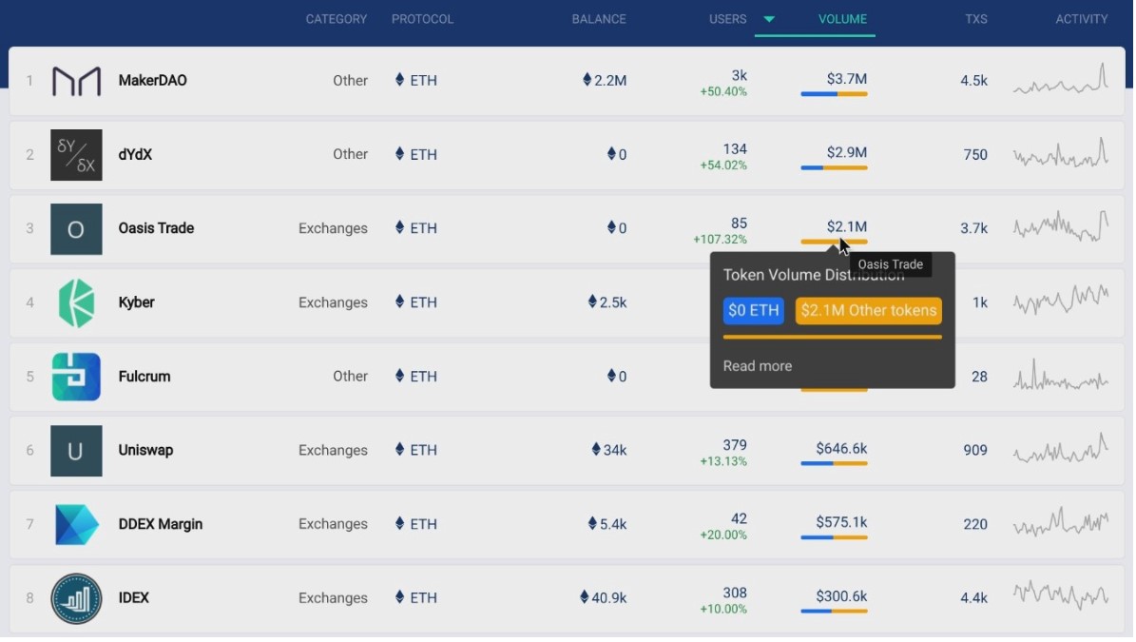Click the ETH protocol icon in MakerDAO row
The height and width of the screenshot is (642, 1136).
(400, 80)
